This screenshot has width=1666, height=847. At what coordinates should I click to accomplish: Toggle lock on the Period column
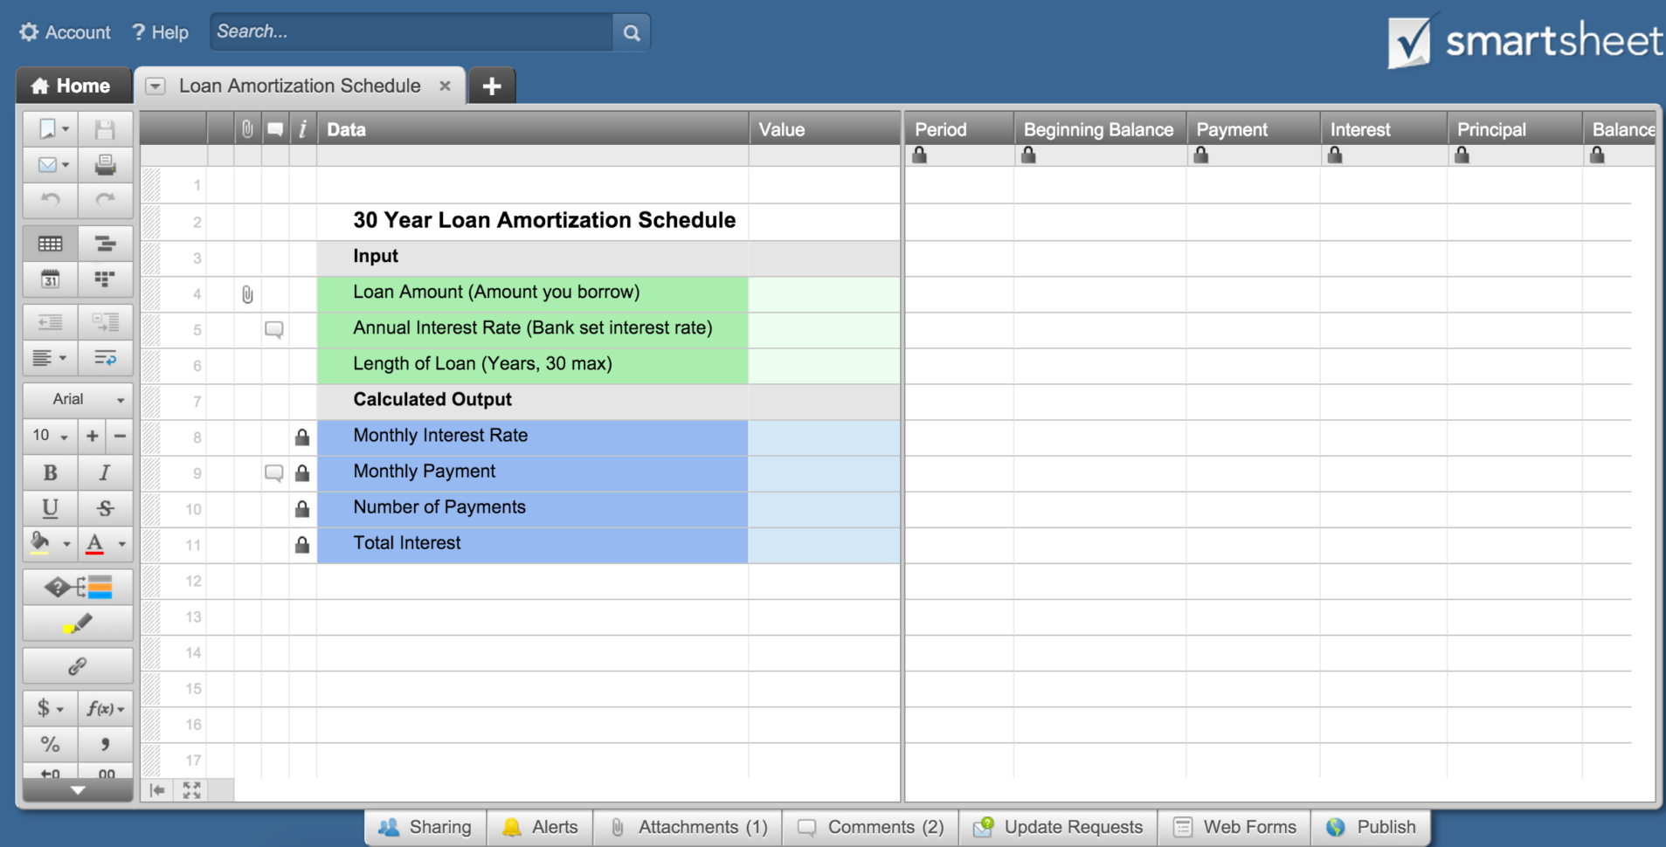[x=919, y=155]
